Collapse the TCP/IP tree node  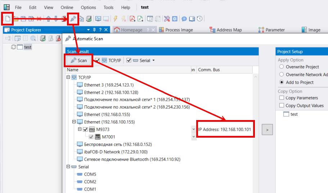coord(68,77)
